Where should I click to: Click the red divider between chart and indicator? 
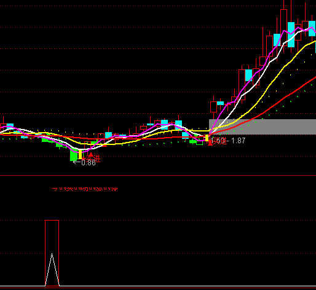click(158, 176)
